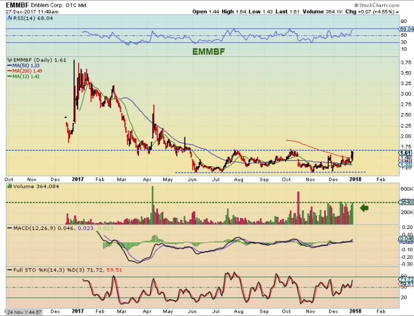Click the tallest volume bar in April
414x316 pixels.
pos(153,205)
